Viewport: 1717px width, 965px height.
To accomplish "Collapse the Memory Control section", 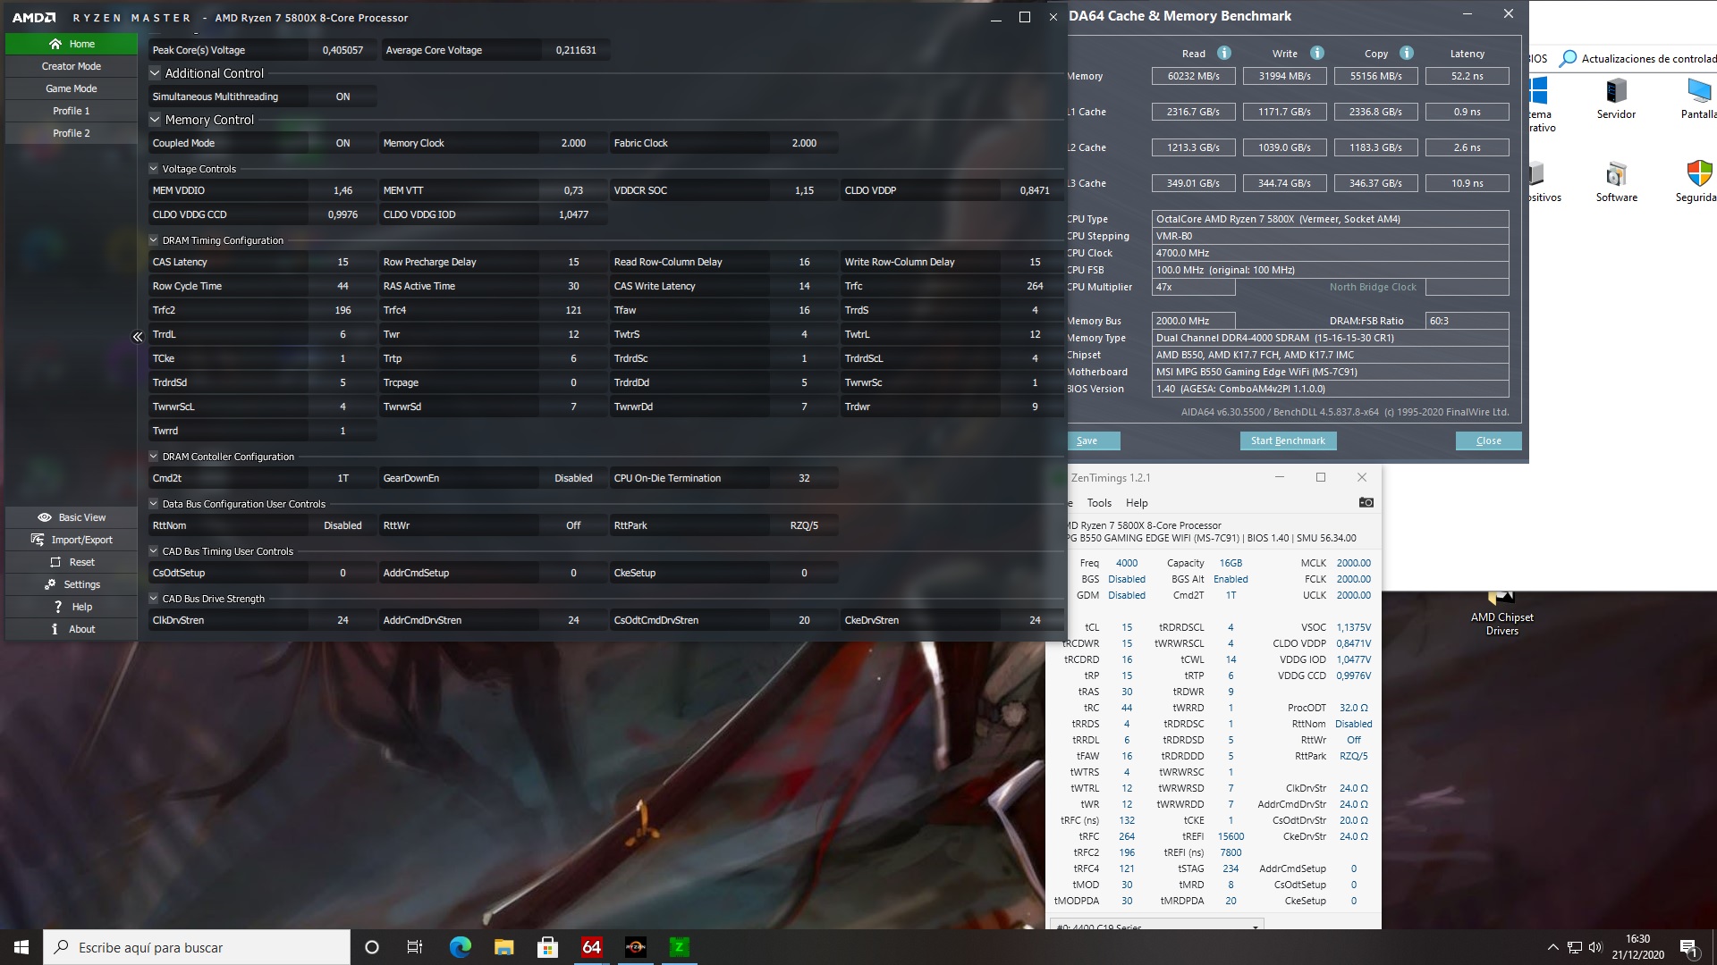I will (x=155, y=120).
